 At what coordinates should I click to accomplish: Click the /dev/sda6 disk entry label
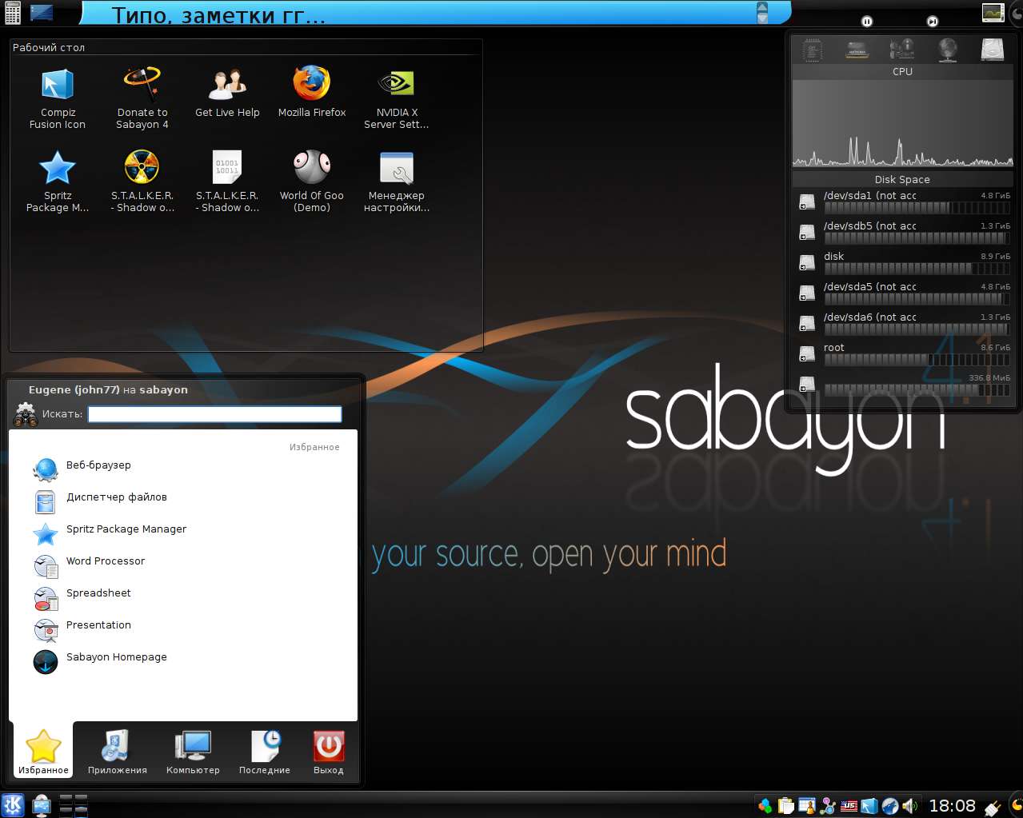(x=870, y=317)
